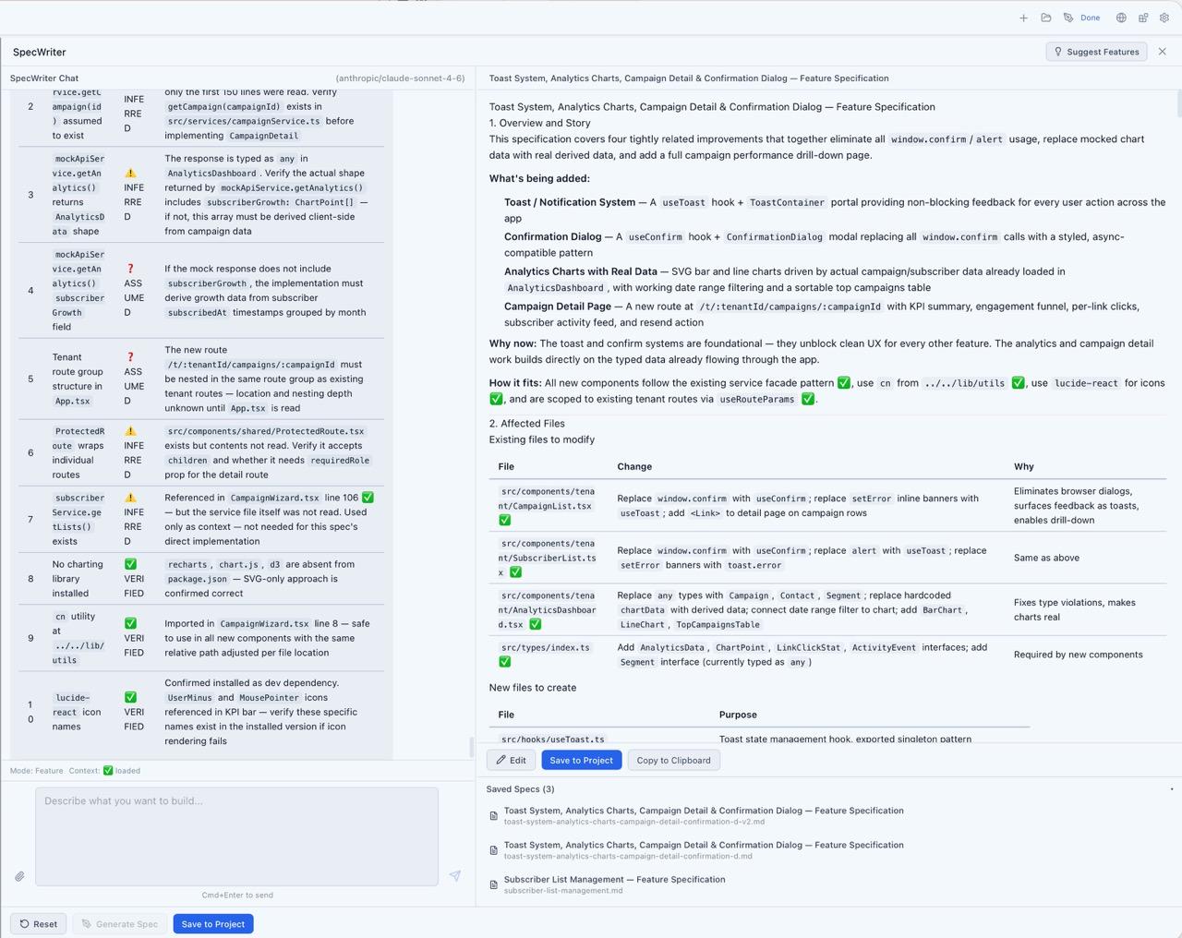This screenshot has width=1182, height=938.
Task: Click the SpecWriter title
Action: 40,53
